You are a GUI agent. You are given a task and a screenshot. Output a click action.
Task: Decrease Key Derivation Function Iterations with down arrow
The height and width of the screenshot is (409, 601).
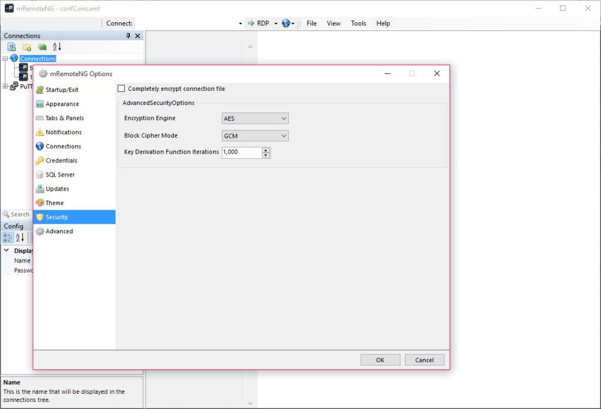pyautogui.click(x=266, y=155)
